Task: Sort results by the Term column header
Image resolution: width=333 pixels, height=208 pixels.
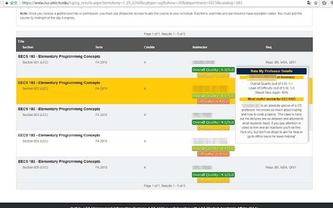Action: pyautogui.click(x=99, y=47)
